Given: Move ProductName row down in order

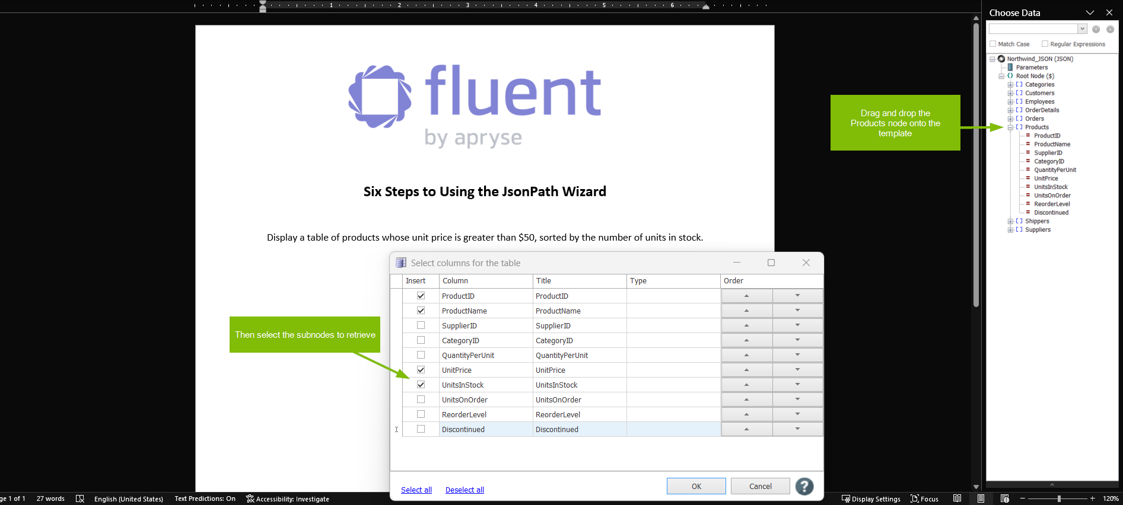Looking at the screenshot, I should [798, 311].
